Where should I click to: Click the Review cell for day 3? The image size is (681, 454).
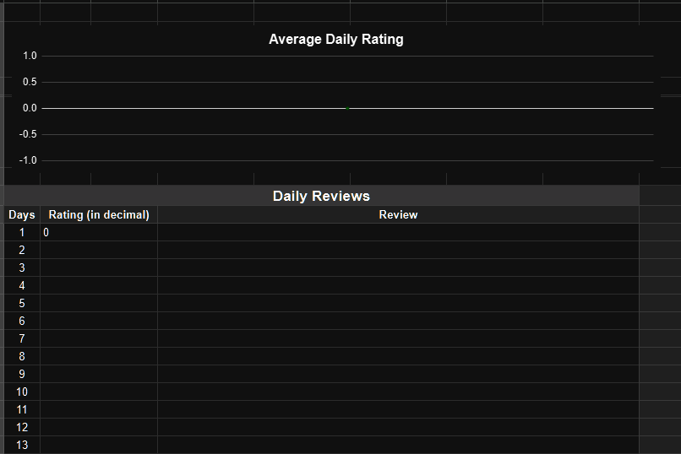click(398, 268)
